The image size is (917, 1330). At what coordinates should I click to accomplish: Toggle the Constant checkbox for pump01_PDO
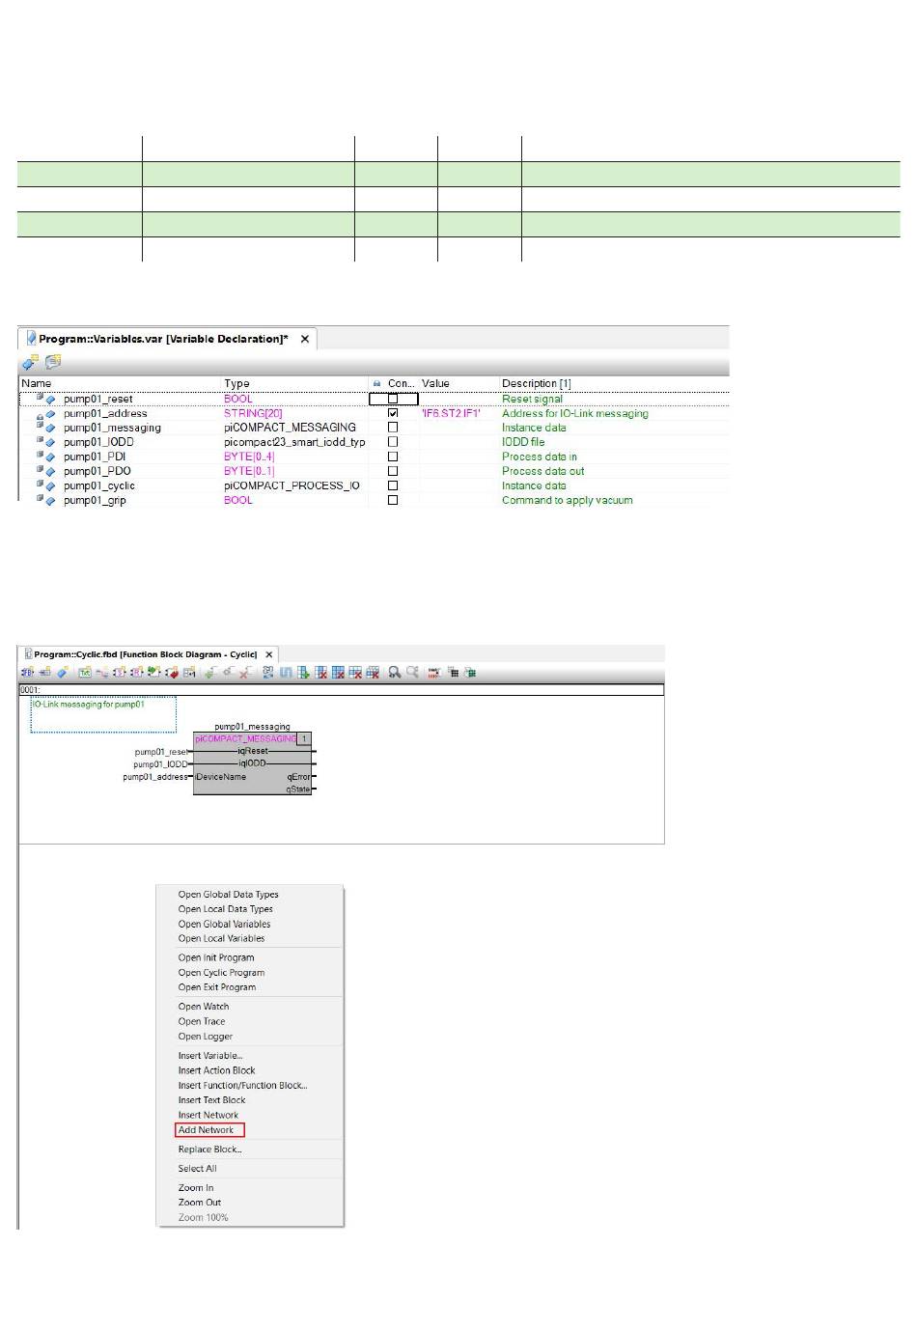point(393,471)
